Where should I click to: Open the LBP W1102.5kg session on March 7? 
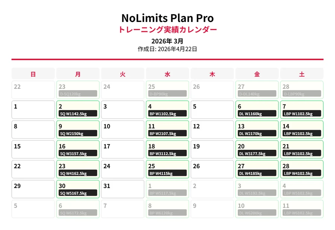point(301,113)
